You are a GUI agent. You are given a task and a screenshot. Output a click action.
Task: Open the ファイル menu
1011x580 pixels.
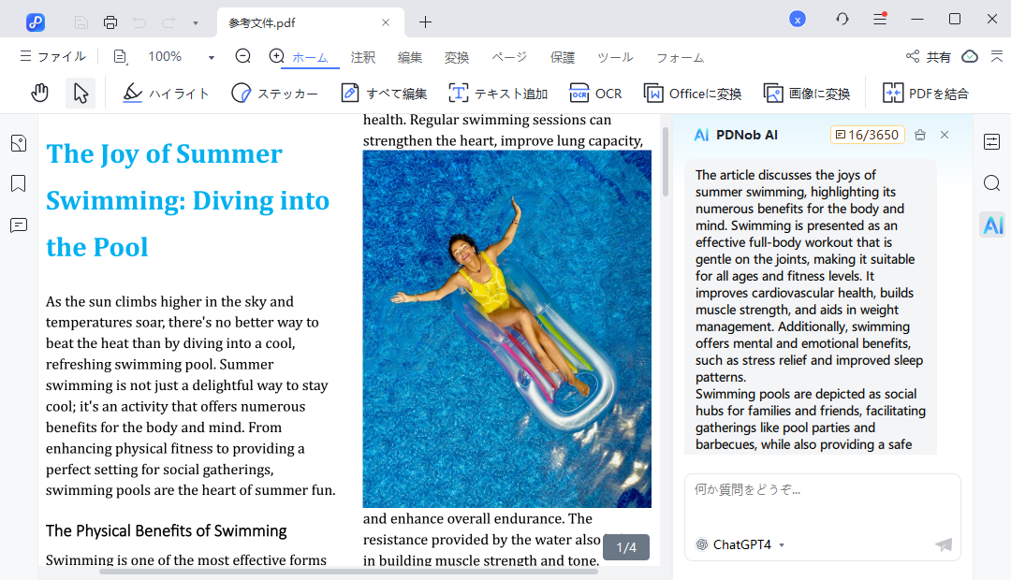(x=52, y=57)
